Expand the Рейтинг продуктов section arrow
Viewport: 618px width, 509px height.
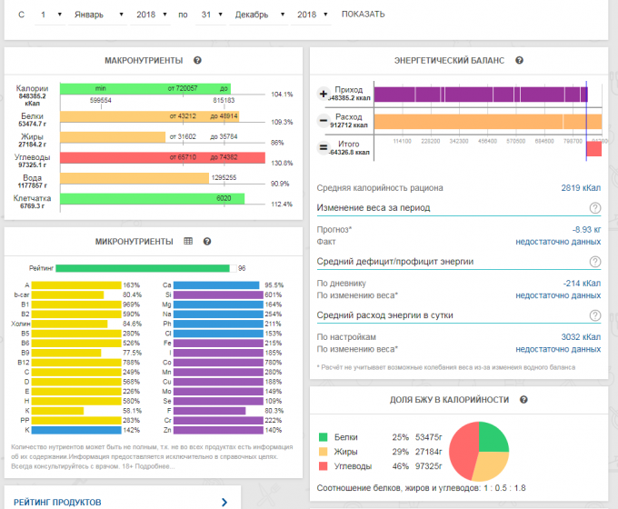(224, 502)
